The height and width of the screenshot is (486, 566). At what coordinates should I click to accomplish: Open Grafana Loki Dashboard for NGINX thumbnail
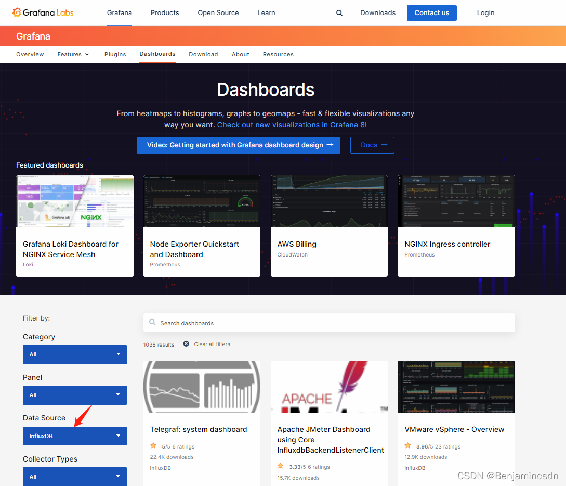tap(75, 201)
